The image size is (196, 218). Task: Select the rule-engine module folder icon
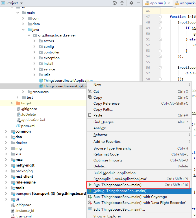pyautogui.click(x=13, y=183)
